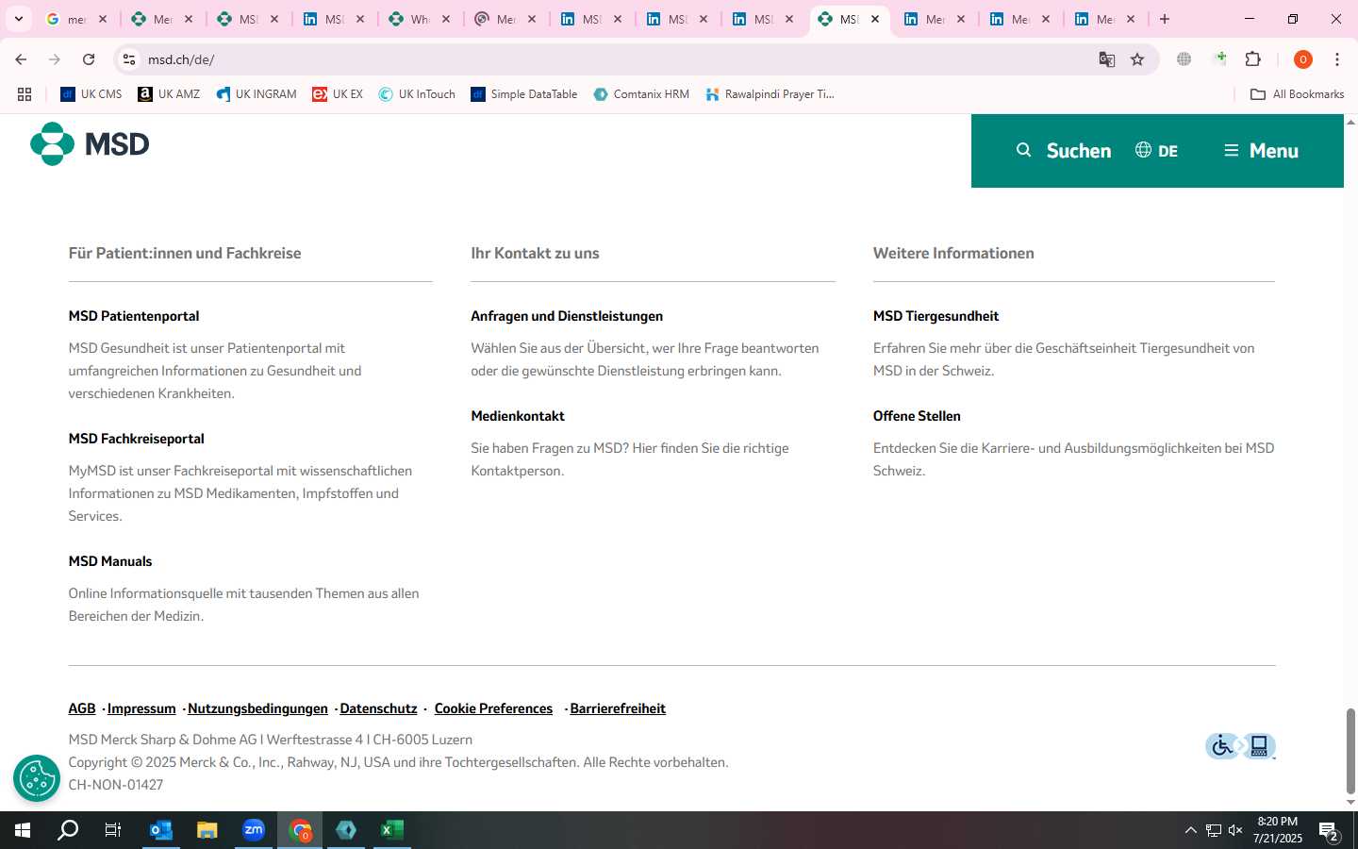Bookmark this page with the star icon
1358x849 pixels.
(1137, 59)
